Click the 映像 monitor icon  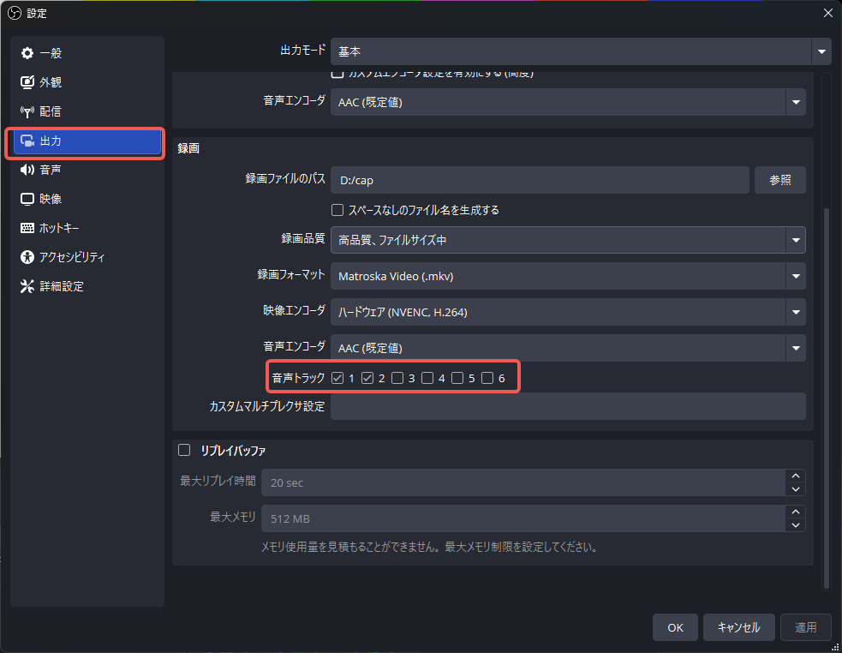(x=27, y=199)
